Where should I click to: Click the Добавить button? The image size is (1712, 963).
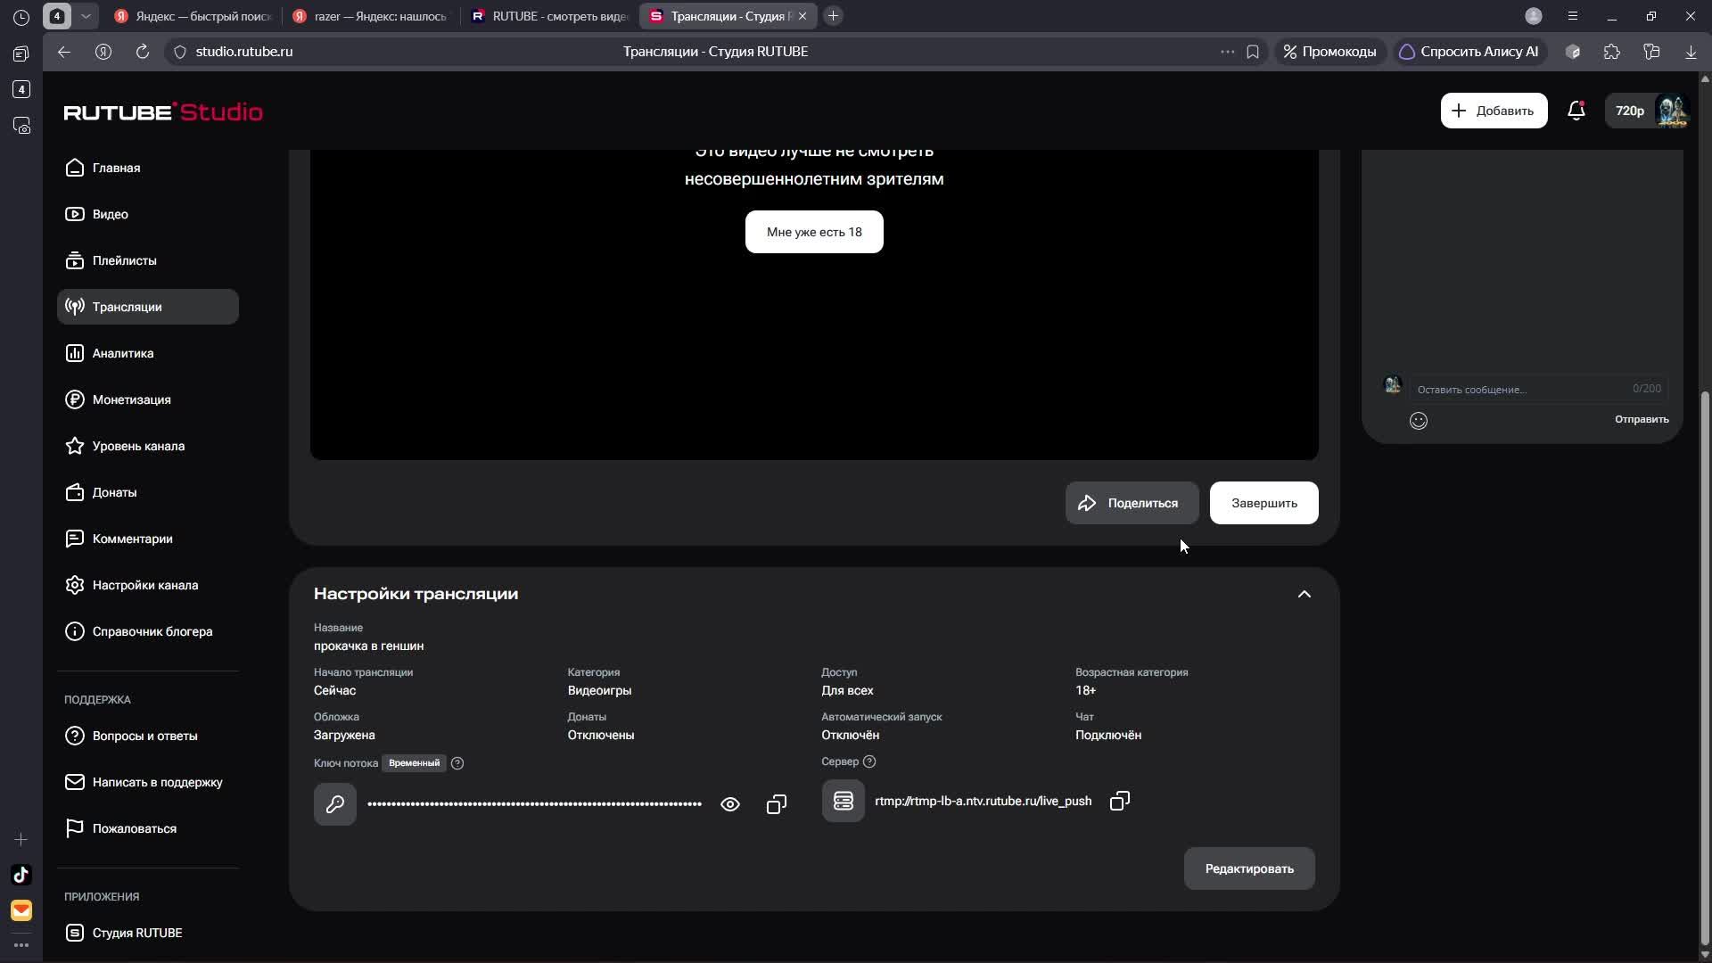(x=1494, y=111)
